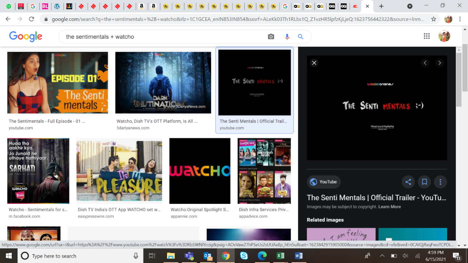Close the image preview panel
Image resolution: width=468 pixels, height=263 pixels.
point(314,63)
